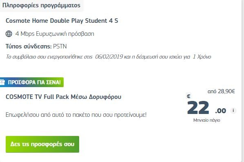Click the Δες τις προσφορές σου button

click(x=42, y=144)
